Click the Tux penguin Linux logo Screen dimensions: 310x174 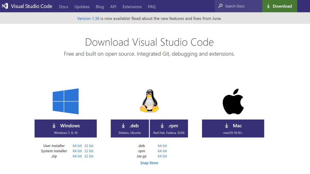point(149,101)
